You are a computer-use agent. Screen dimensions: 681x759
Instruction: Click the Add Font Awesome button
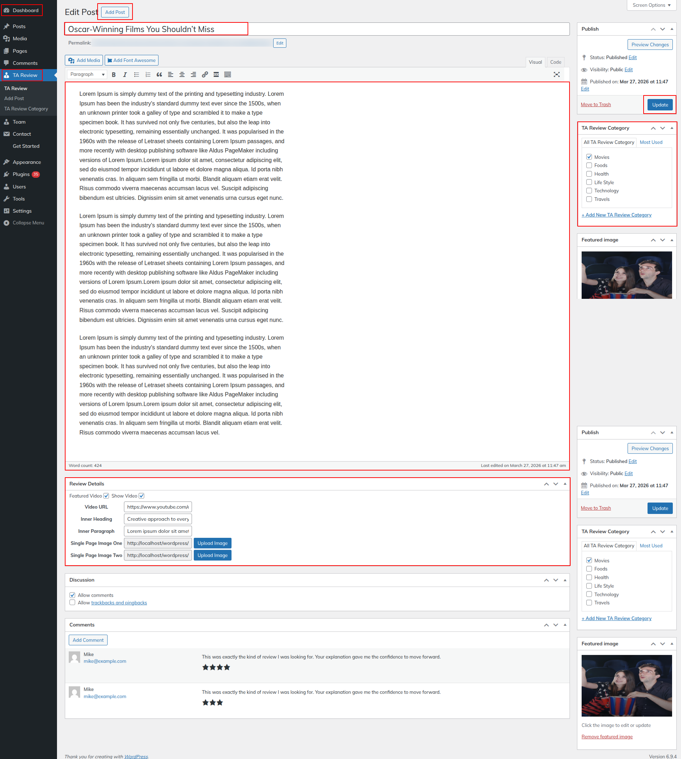[131, 60]
